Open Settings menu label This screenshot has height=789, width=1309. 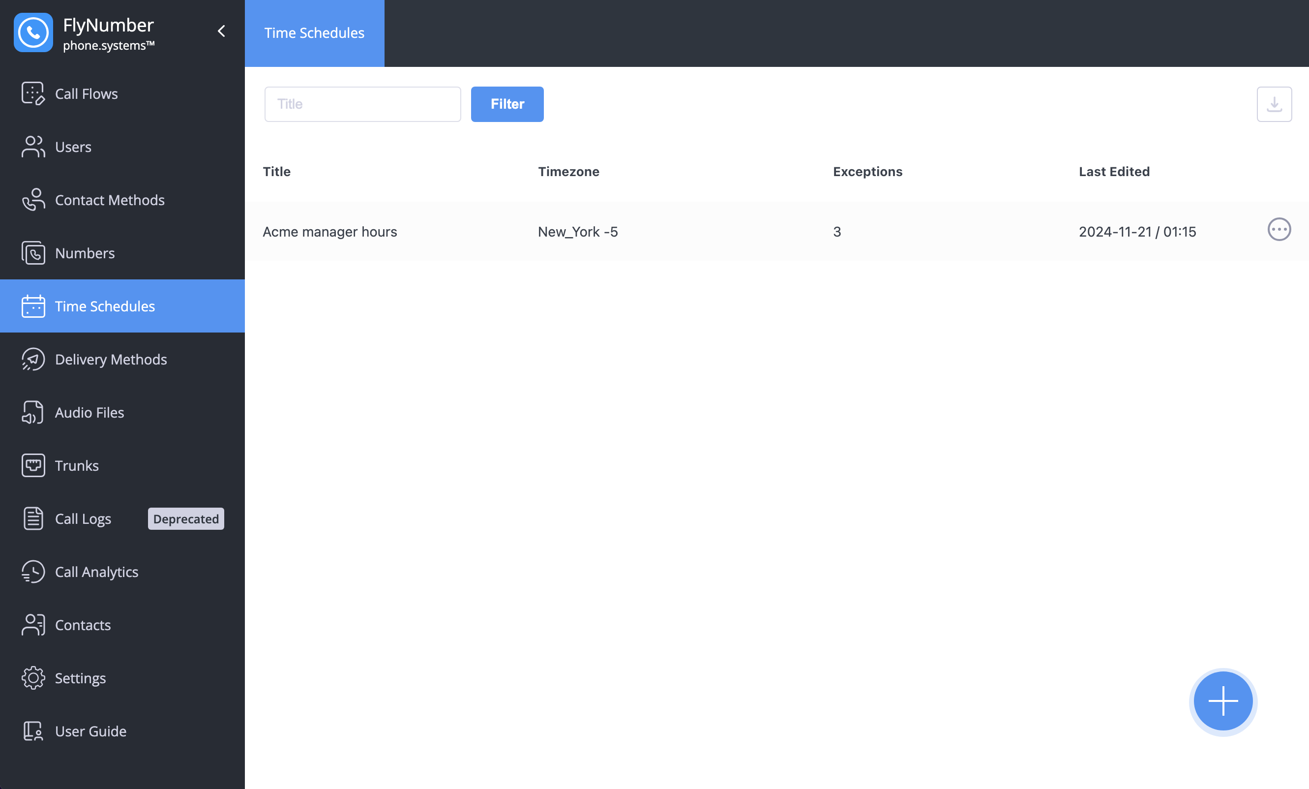[x=81, y=678]
